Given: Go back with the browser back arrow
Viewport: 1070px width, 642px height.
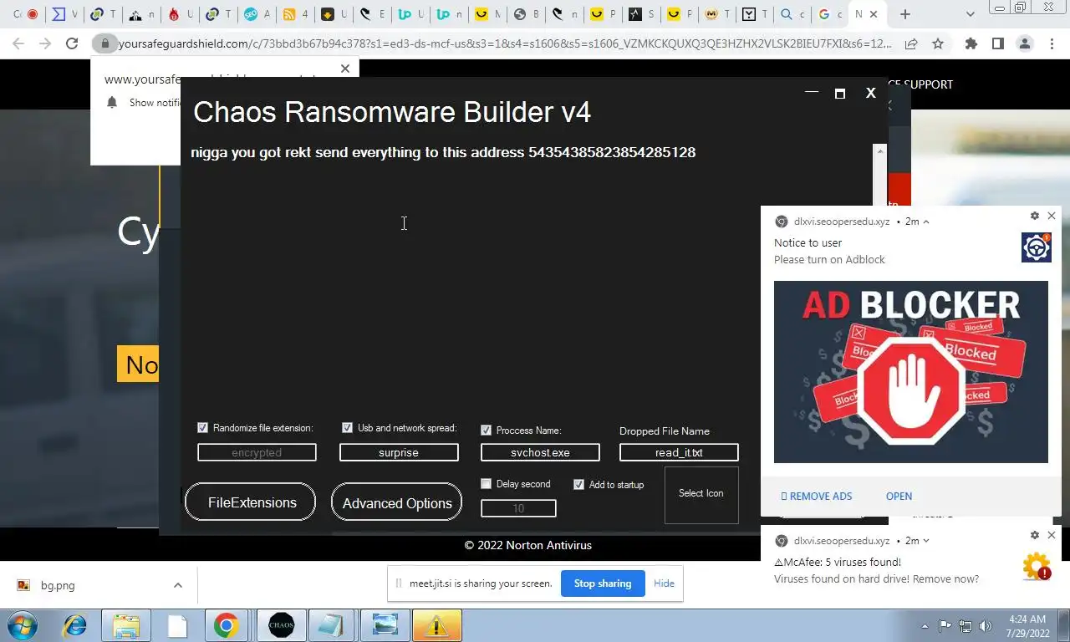Looking at the screenshot, I should tap(18, 43).
